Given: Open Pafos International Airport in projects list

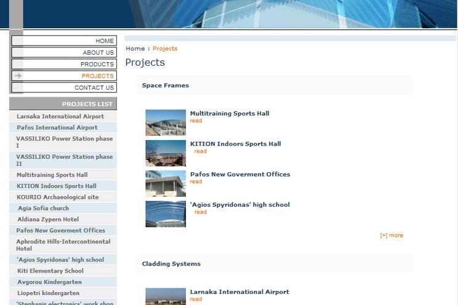Looking at the screenshot, I should click(63, 127).
